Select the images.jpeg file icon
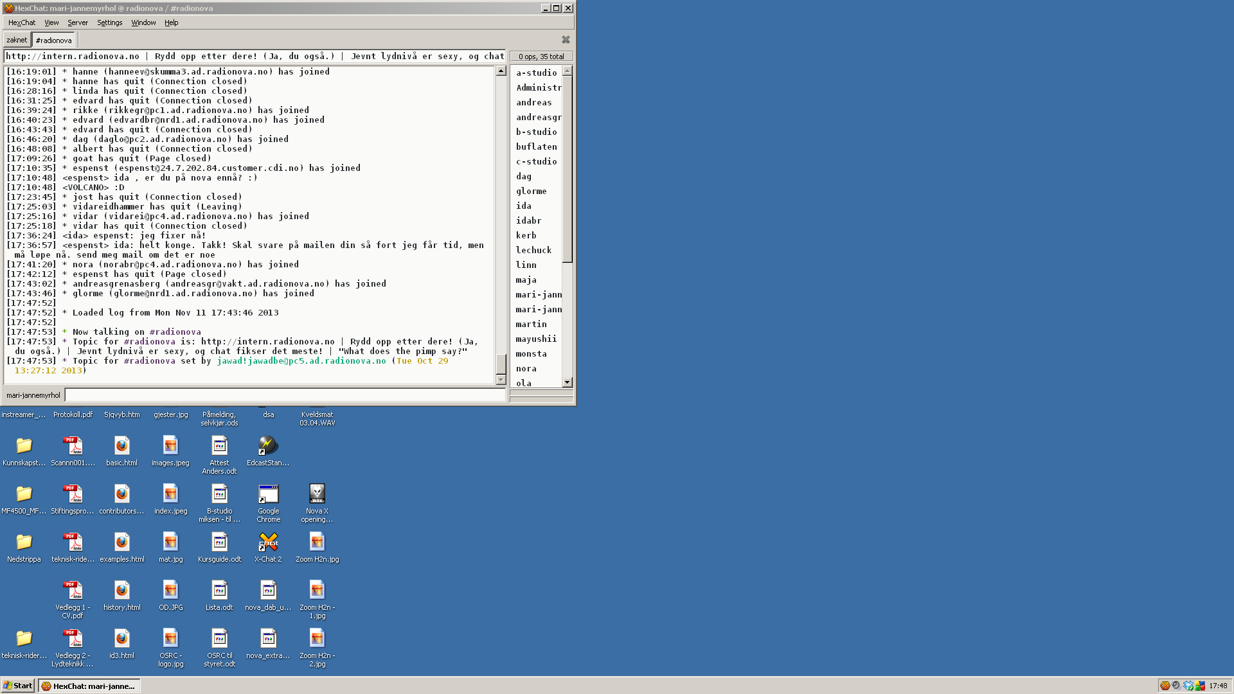 (170, 450)
